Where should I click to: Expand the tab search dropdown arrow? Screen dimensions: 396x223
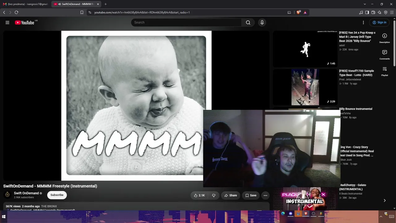(365, 4)
